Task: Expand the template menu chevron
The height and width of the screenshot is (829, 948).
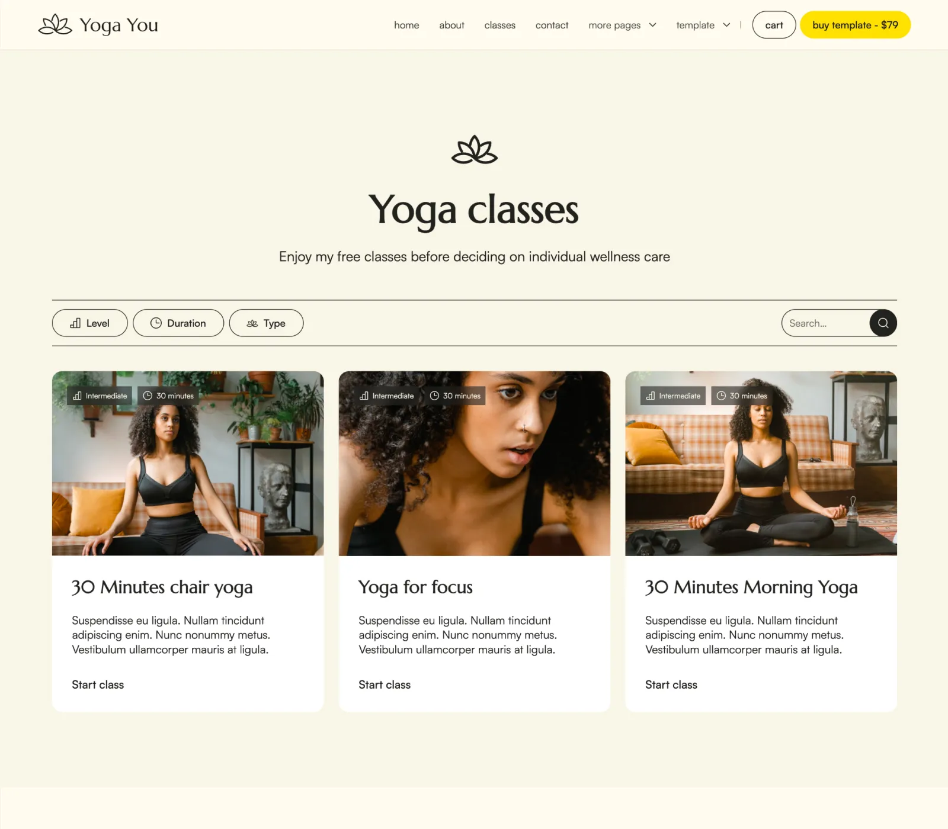Action: click(x=726, y=25)
